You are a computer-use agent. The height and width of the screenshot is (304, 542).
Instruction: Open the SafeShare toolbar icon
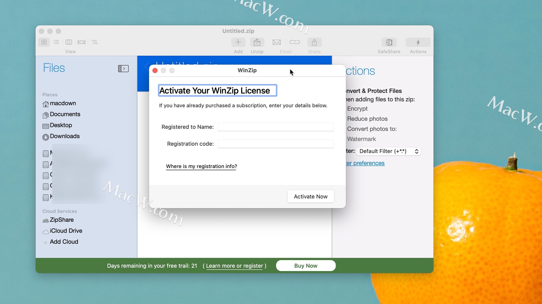[x=389, y=43]
